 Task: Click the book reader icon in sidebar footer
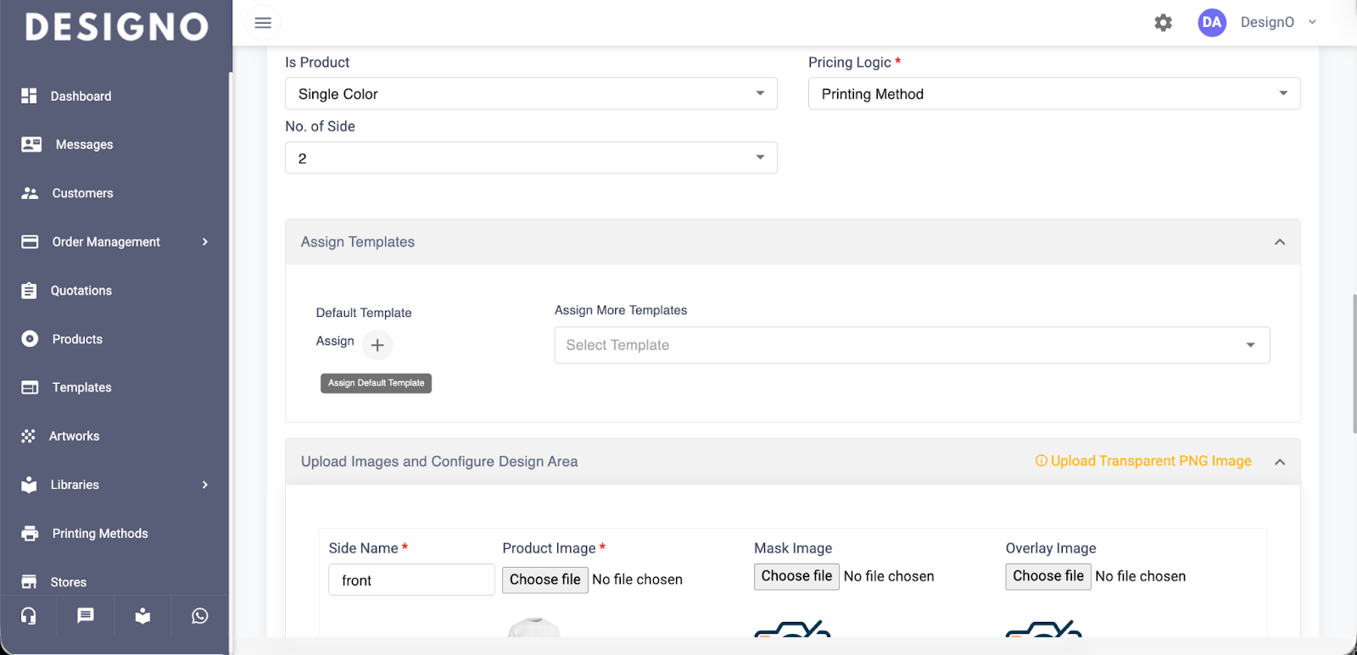point(142,616)
